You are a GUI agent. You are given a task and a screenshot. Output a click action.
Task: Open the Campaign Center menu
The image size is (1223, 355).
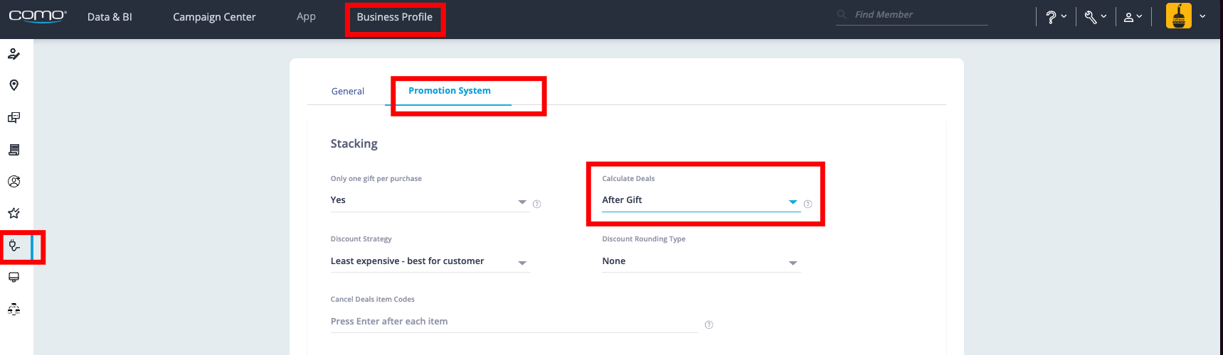point(214,17)
